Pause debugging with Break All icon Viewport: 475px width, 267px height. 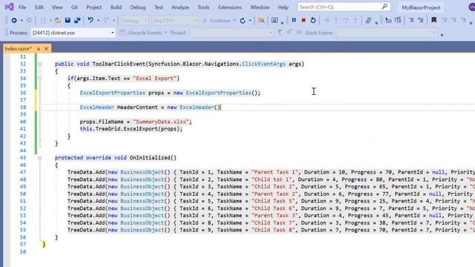tap(294, 20)
